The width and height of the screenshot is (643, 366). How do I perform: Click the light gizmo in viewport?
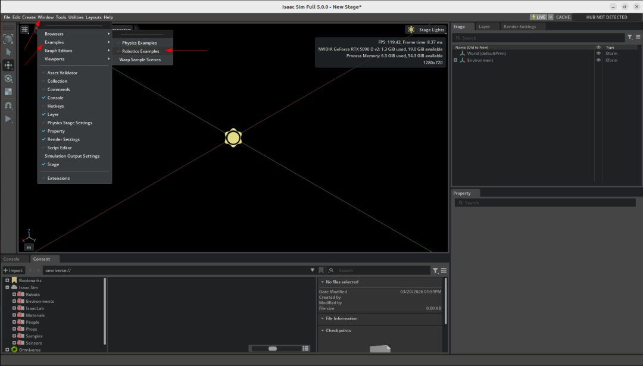[x=233, y=137]
